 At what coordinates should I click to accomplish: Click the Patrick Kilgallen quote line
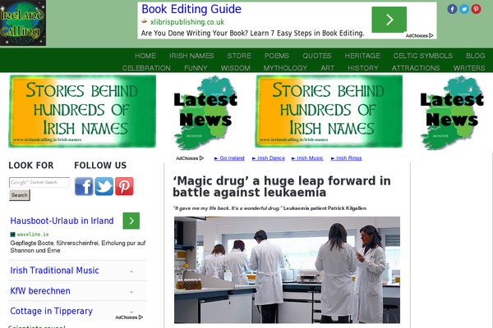pos(270,208)
